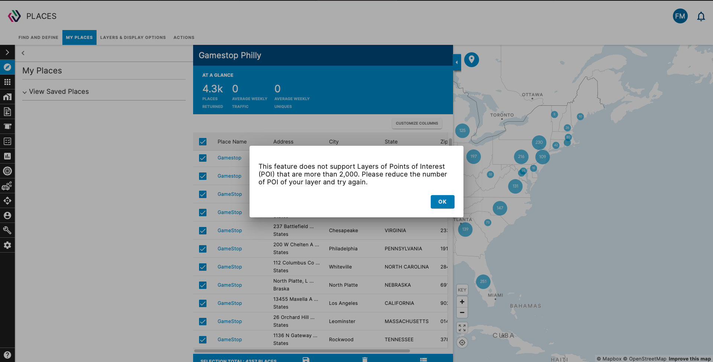Screen dimensions: 713x362
Task: Click the Whiteville city cell
Action: pyautogui.click(x=340, y=267)
